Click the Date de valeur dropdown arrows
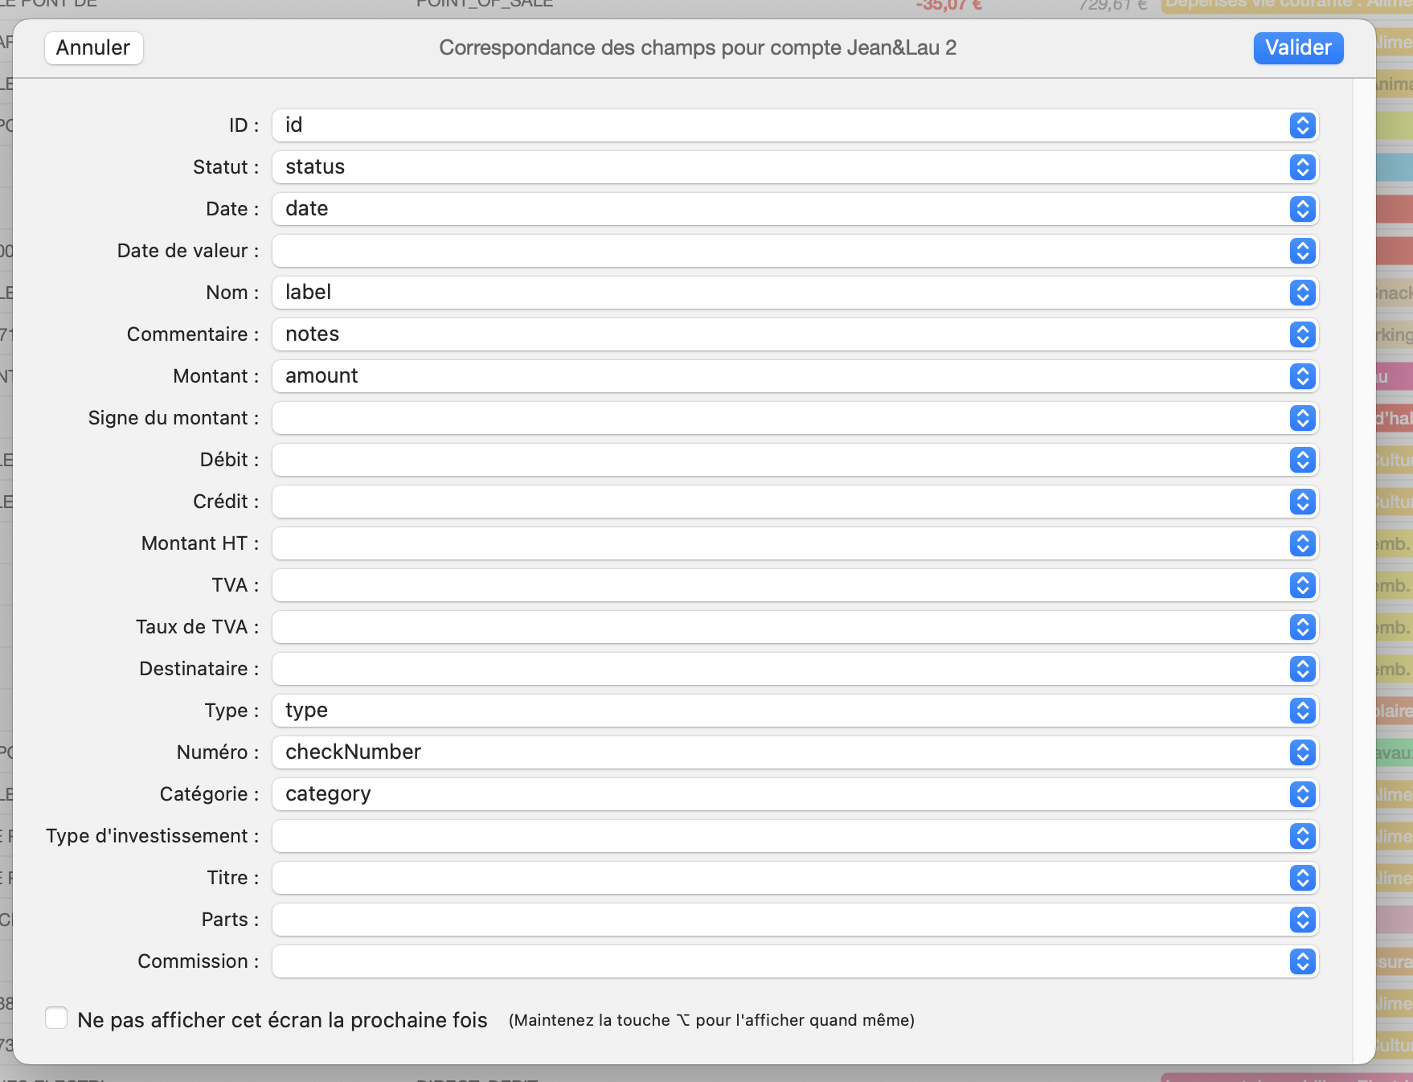 click(x=1302, y=251)
